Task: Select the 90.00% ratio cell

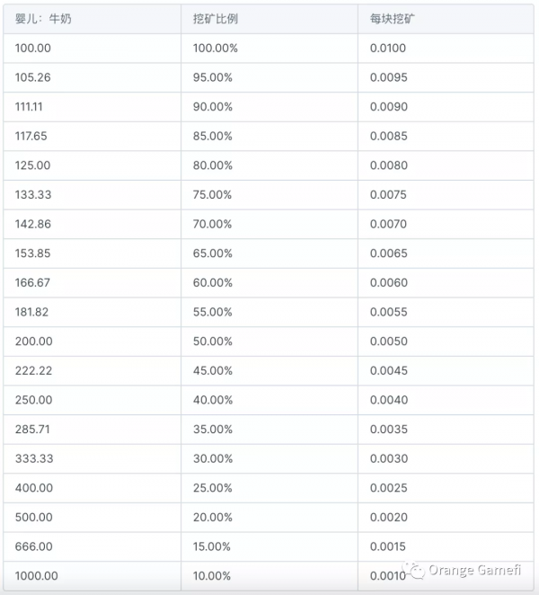Action: point(213,107)
